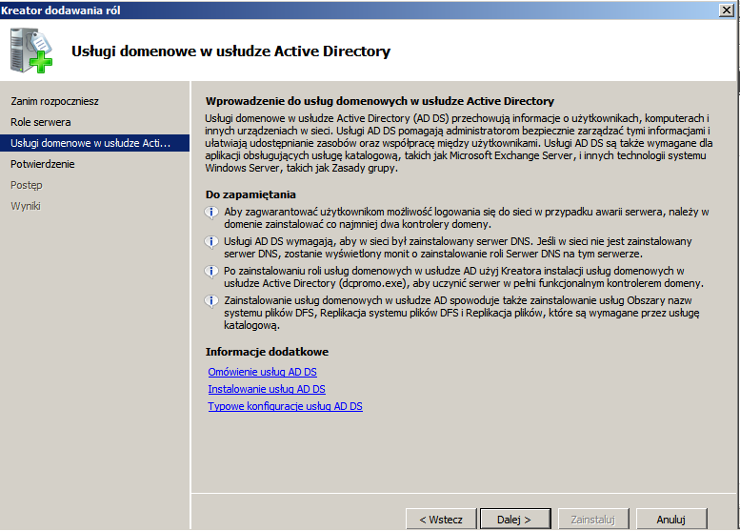
Task: Click the 'Kreator dodawania ról' title bar text
Action: pos(60,10)
